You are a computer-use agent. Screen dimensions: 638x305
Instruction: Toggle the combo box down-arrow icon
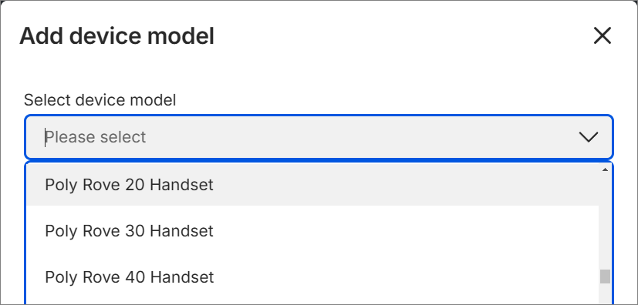[x=589, y=137]
